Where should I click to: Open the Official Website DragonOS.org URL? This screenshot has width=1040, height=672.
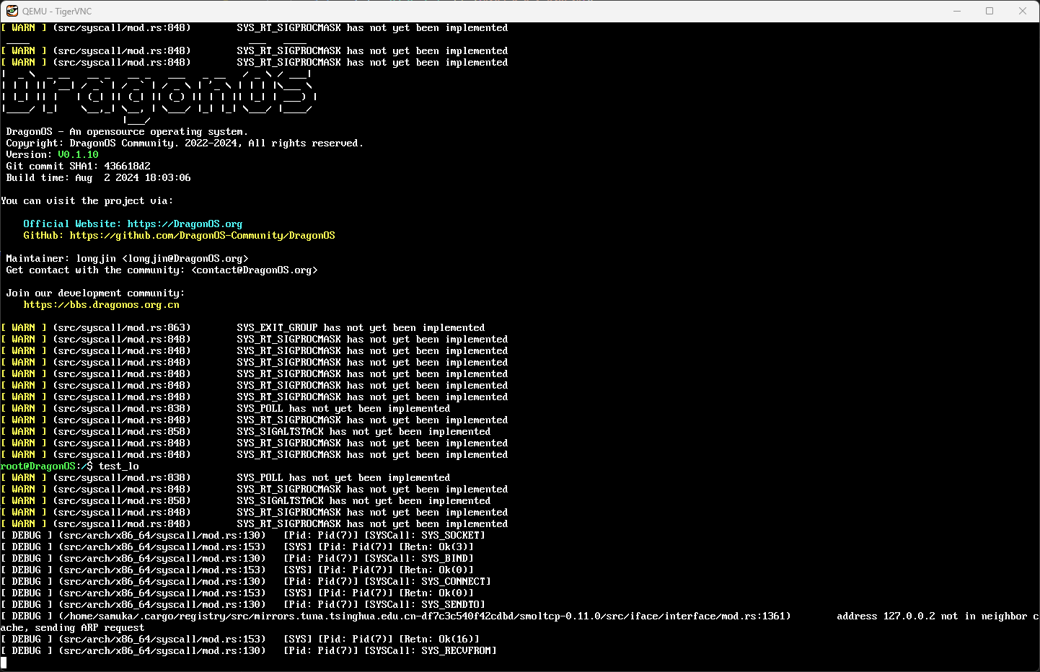[x=185, y=224]
